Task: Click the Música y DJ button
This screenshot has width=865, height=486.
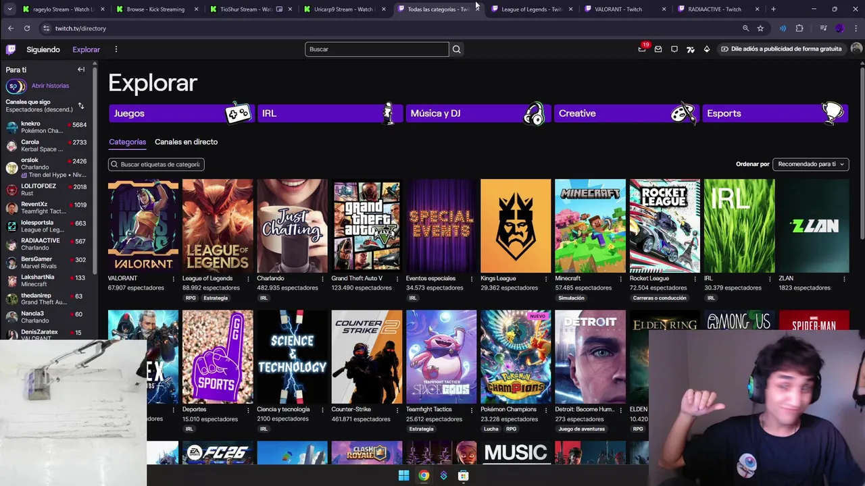Action: click(478, 113)
